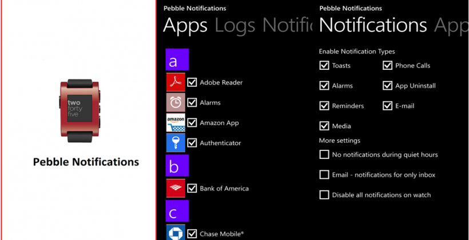Click the Adobe Reader app icon
The image size is (469, 240).
point(176,82)
